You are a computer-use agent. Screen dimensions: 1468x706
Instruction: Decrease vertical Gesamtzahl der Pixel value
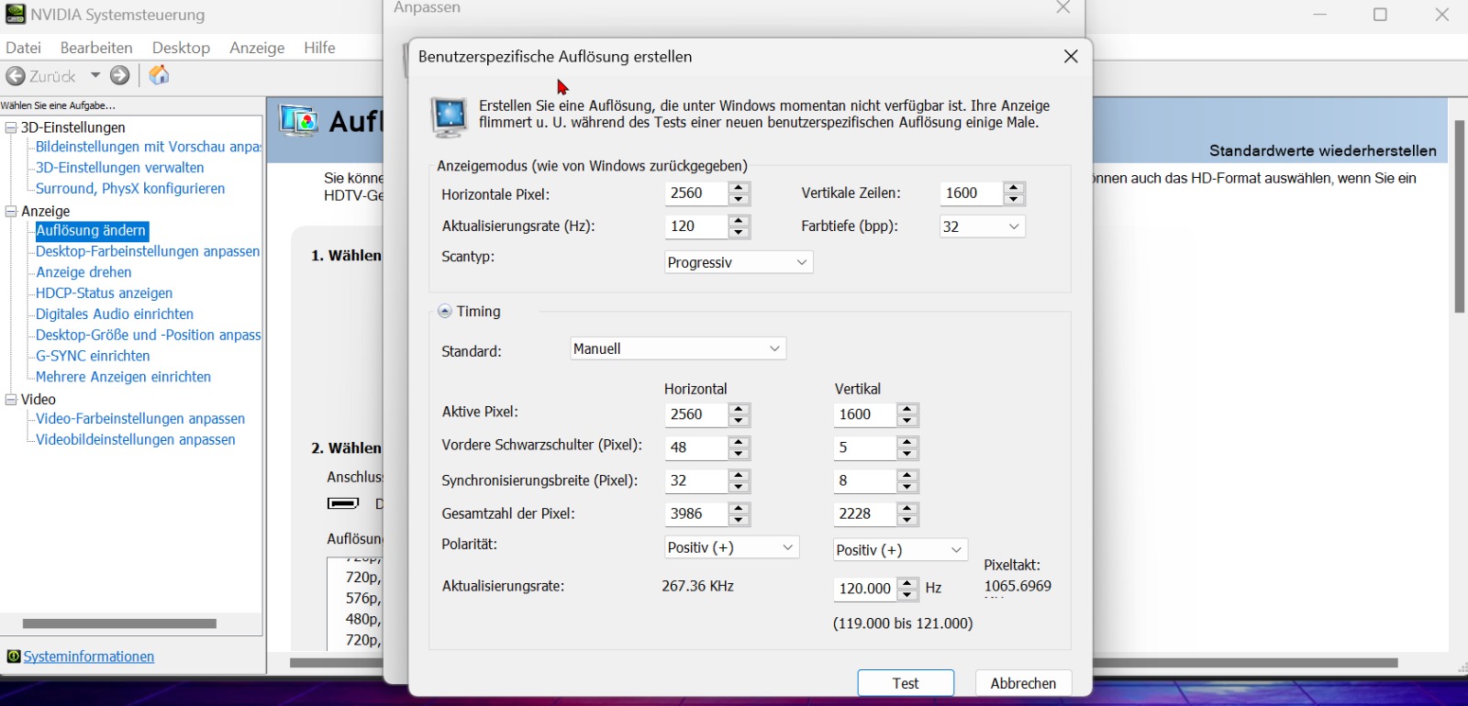(908, 520)
